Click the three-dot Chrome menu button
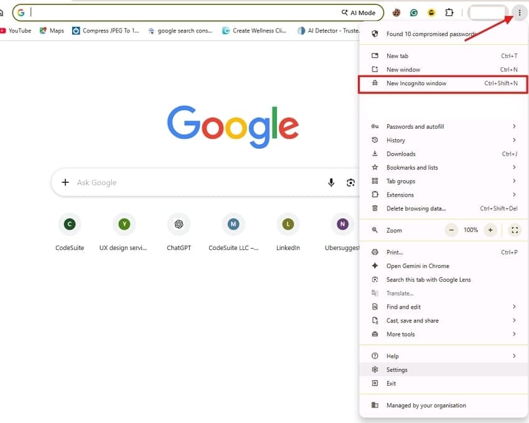The width and height of the screenshot is (529, 423). [519, 13]
